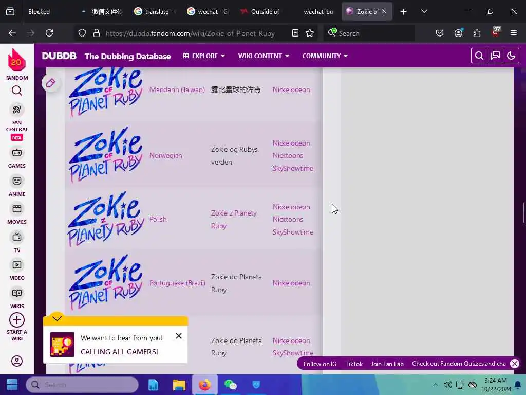The height and width of the screenshot is (395, 526).
Task: Open SkyShowtime link in the Polish row
Action: coord(293,232)
